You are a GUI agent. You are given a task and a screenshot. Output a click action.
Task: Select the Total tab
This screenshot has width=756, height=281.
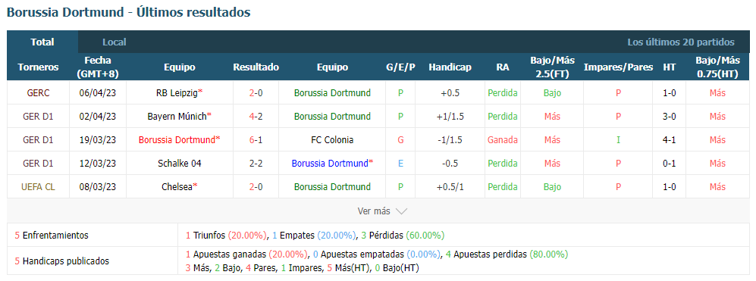[x=42, y=42]
